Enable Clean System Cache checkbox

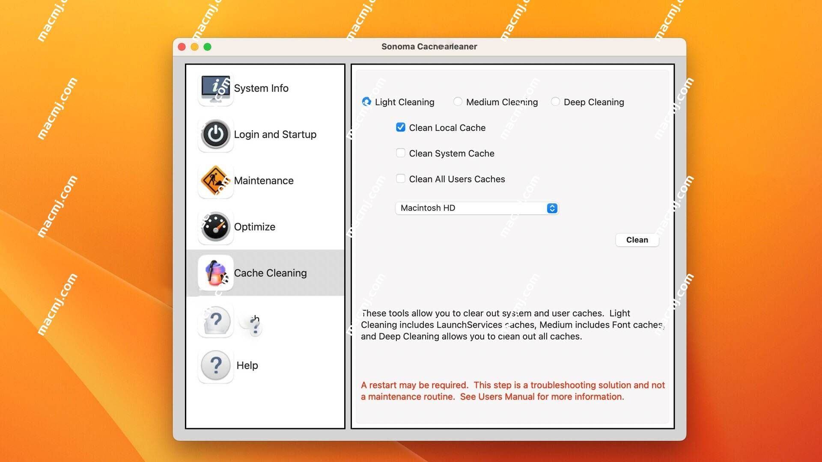(x=400, y=153)
